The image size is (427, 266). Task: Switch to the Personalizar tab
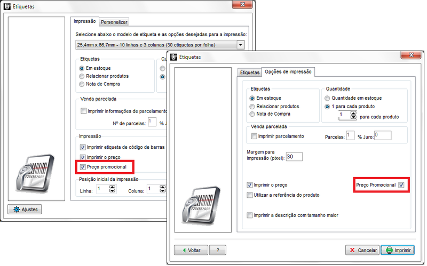[x=114, y=22]
